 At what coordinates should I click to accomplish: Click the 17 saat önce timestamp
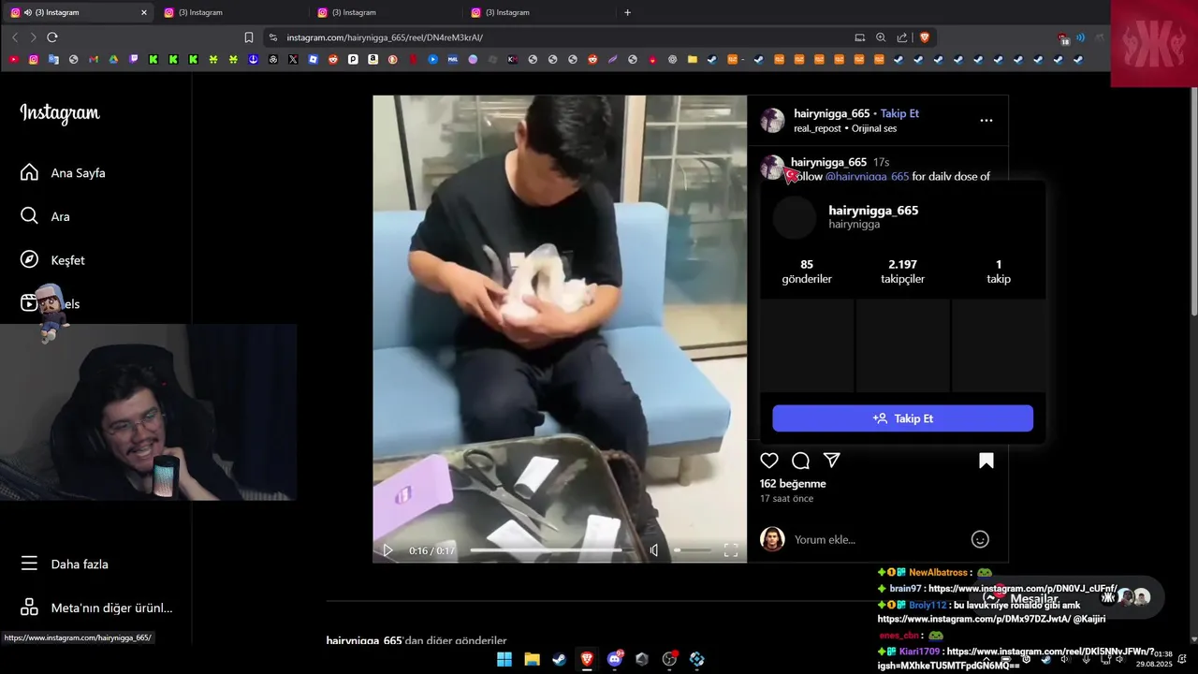[x=786, y=499]
